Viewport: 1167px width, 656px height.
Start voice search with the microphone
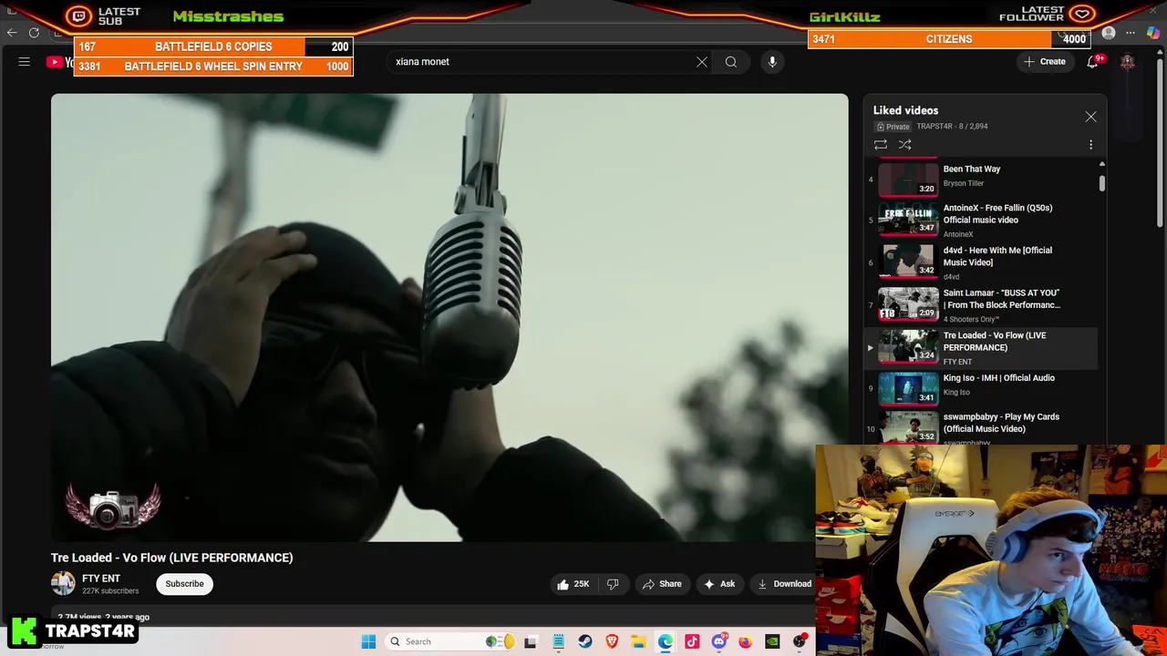coord(772,62)
